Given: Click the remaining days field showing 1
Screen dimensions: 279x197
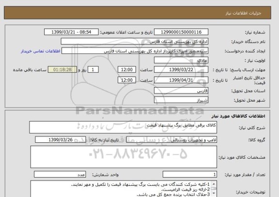Looking at the screenshot, I should pos(93,70).
